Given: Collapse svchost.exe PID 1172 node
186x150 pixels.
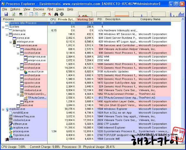Looking at the screenshot, I should [18, 68].
